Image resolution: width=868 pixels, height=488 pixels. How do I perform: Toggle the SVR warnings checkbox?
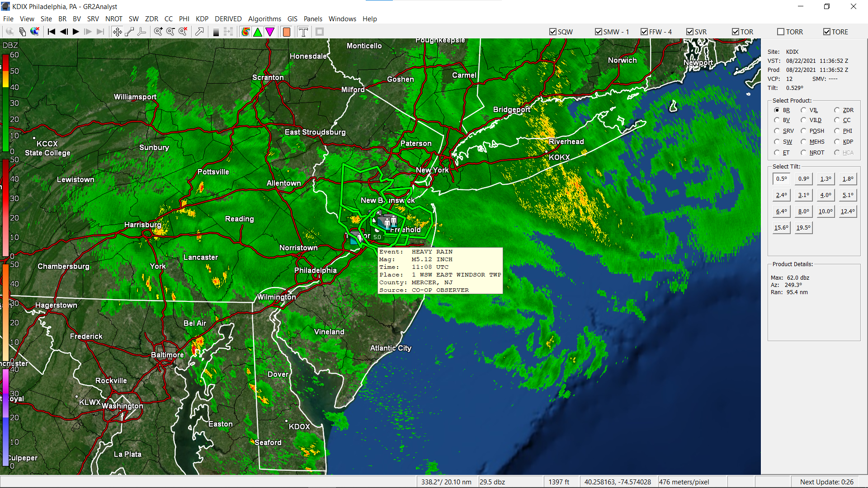[690, 32]
